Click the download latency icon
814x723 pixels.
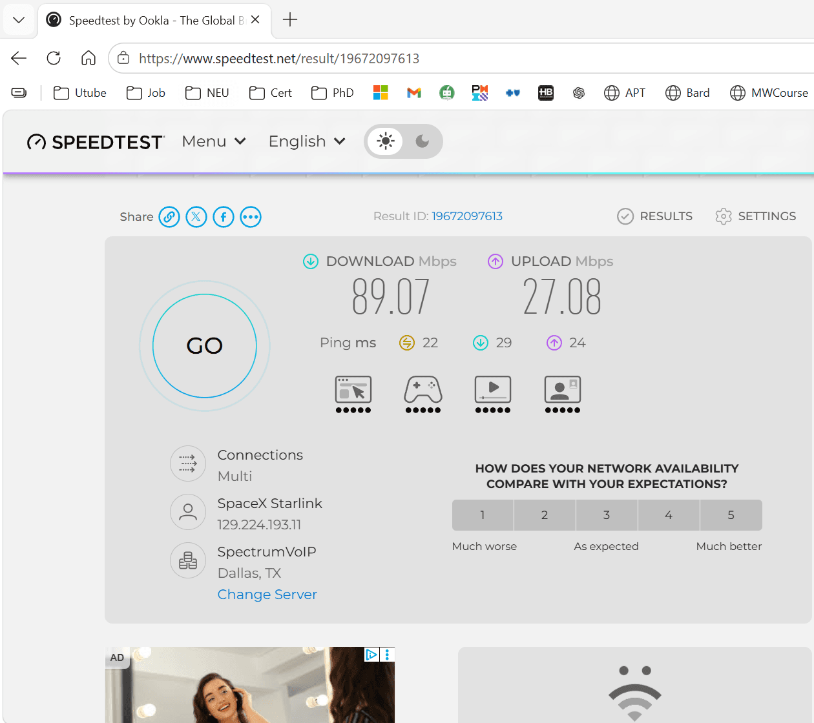[x=481, y=343]
